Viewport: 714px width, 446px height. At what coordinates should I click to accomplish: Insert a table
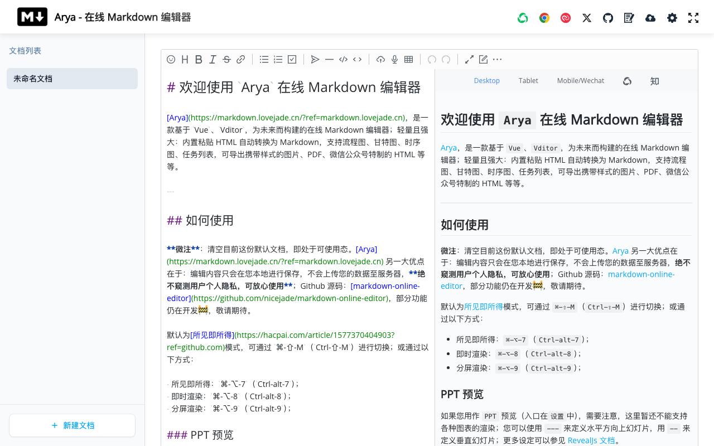tap(408, 59)
